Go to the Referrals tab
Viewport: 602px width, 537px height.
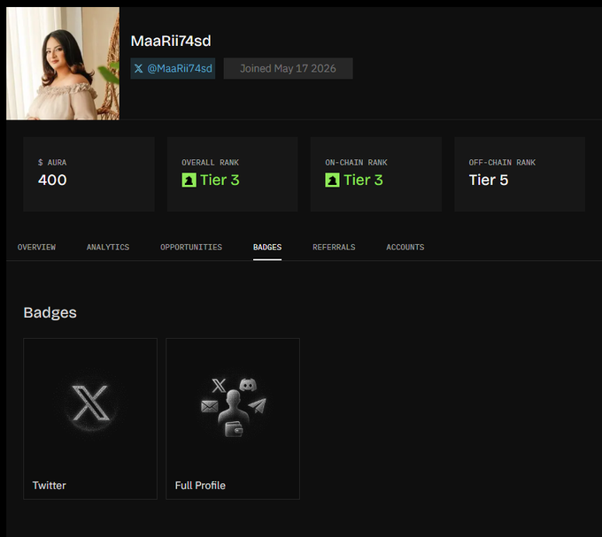(x=334, y=248)
